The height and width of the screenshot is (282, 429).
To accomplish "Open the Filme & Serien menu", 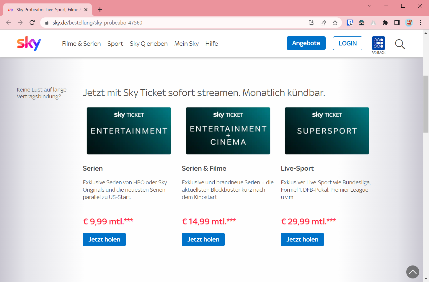I will click(81, 44).
